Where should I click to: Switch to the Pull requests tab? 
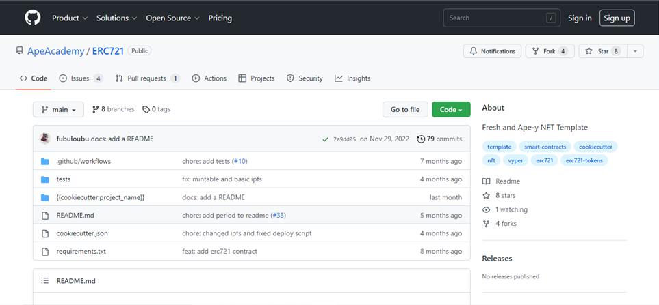tap(147, 78)
